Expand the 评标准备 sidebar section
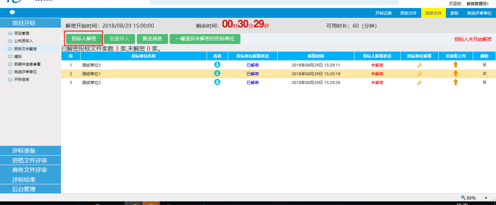 24,151
